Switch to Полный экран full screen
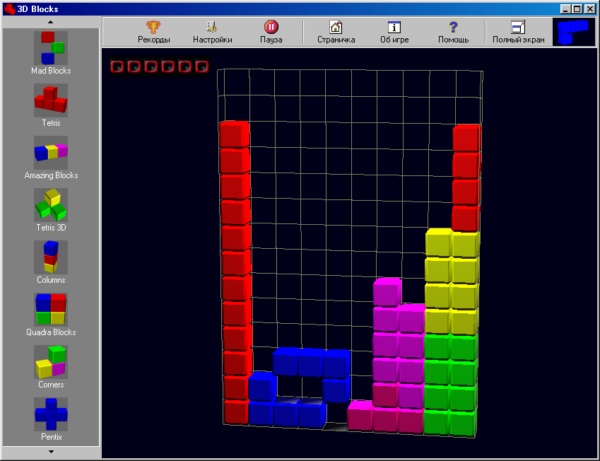 click(519, 32)
